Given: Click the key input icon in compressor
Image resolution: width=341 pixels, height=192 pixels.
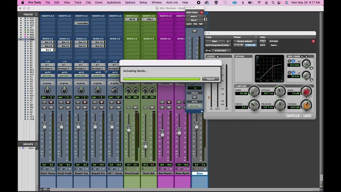Looking at the screenshot, I should [x=208, y=50].
